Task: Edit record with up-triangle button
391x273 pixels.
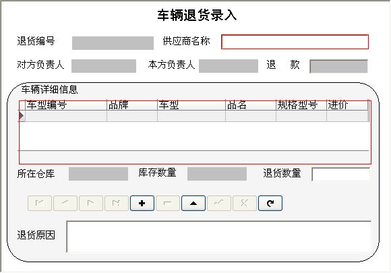Action: pos(193,203)
